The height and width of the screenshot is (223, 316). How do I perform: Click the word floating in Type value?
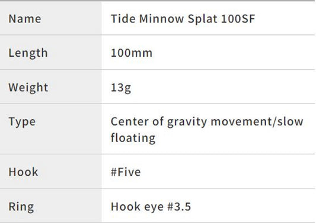[x=133, y=138]
